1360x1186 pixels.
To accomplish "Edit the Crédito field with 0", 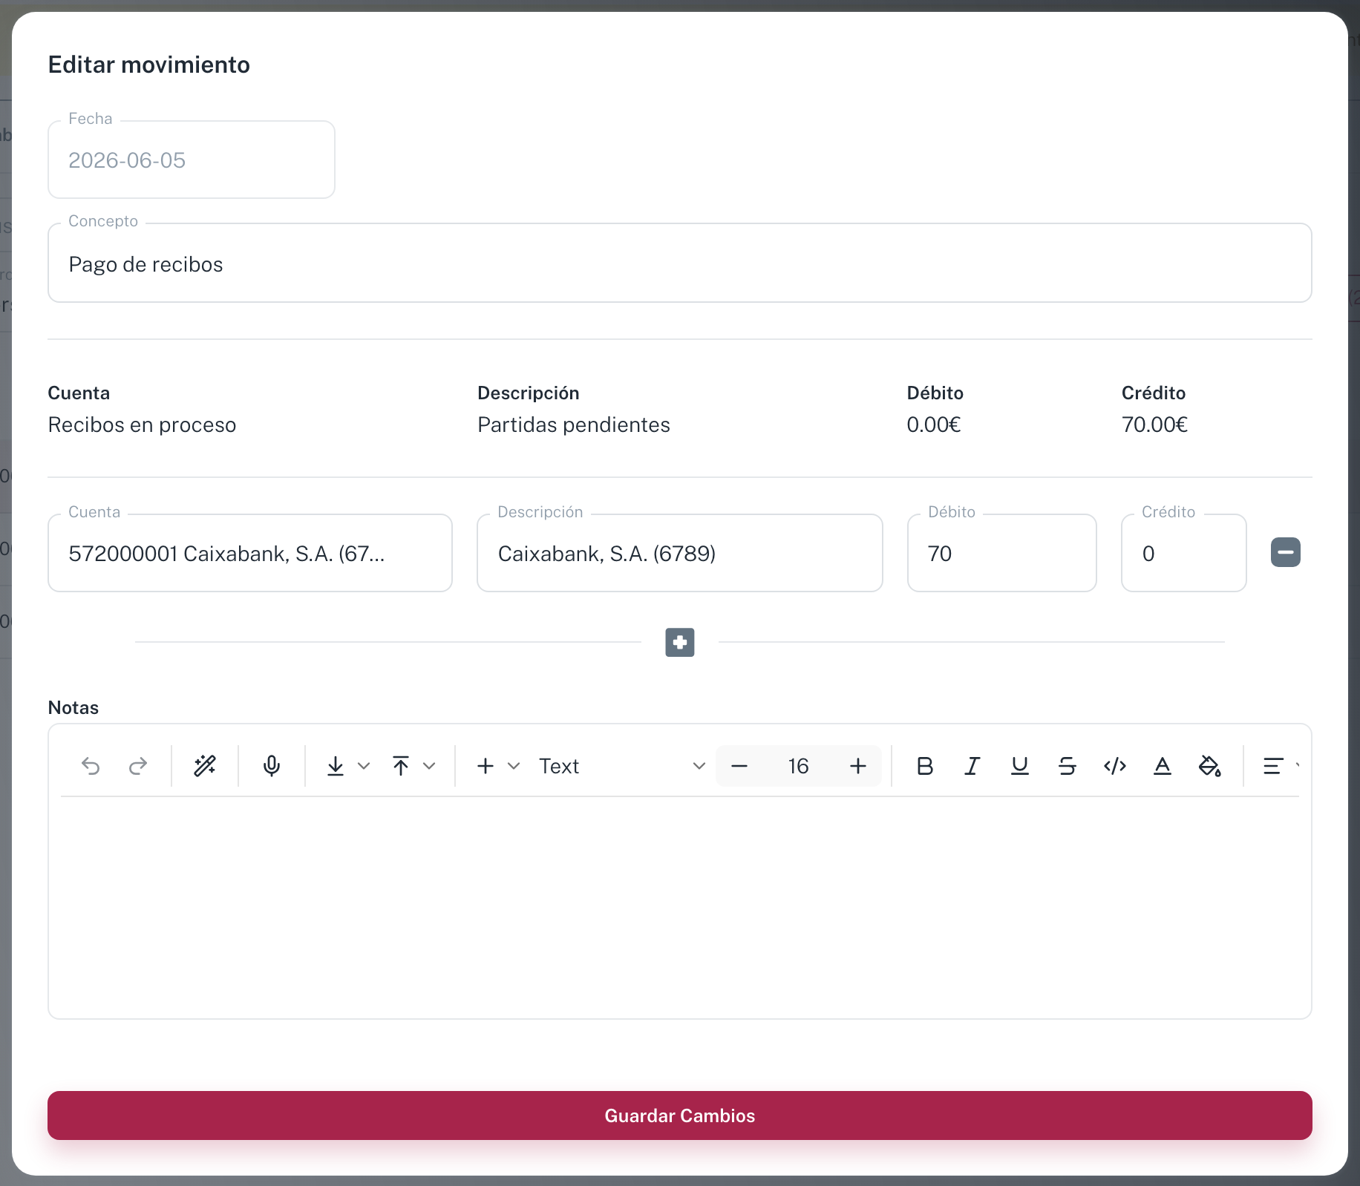I will (1184, 553).
